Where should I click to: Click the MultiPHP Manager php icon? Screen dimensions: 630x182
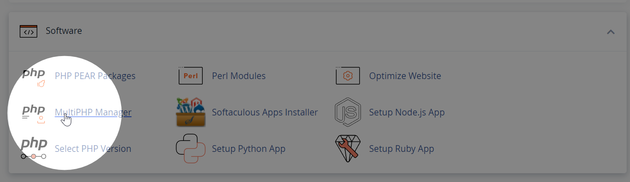(x=34, y=113)
